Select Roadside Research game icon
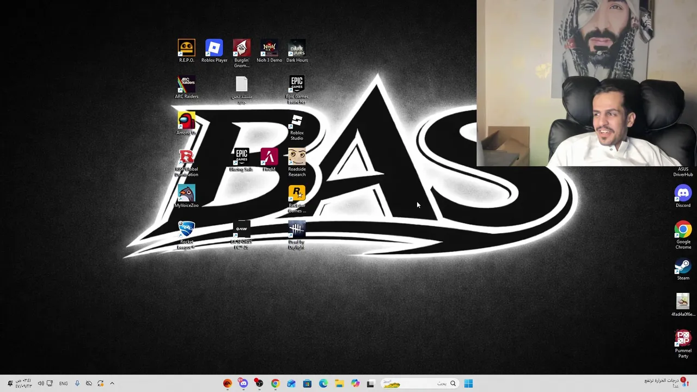This screenshot has height=392, width=697. tap(297, 163)
